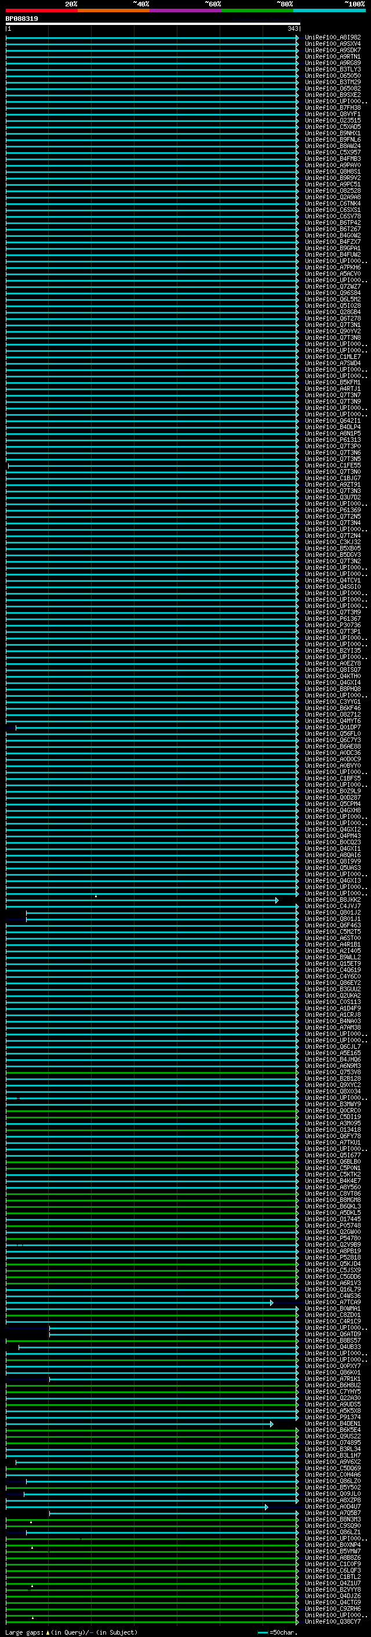Click the UniRef100_A9SXV4 hit label
Image resolution: width=371 pixels, height=1637 pixels.
(x=332, y=44)
